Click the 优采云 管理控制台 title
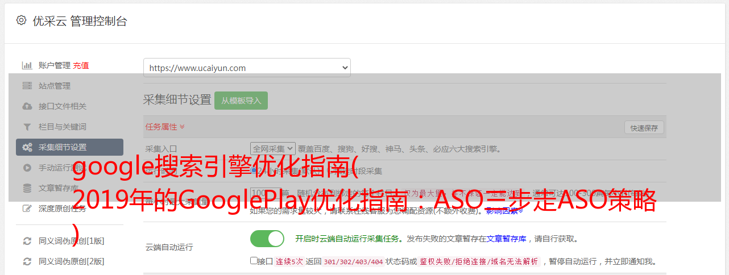This screenshot has height=275, width=729. (x=80, y=21)
